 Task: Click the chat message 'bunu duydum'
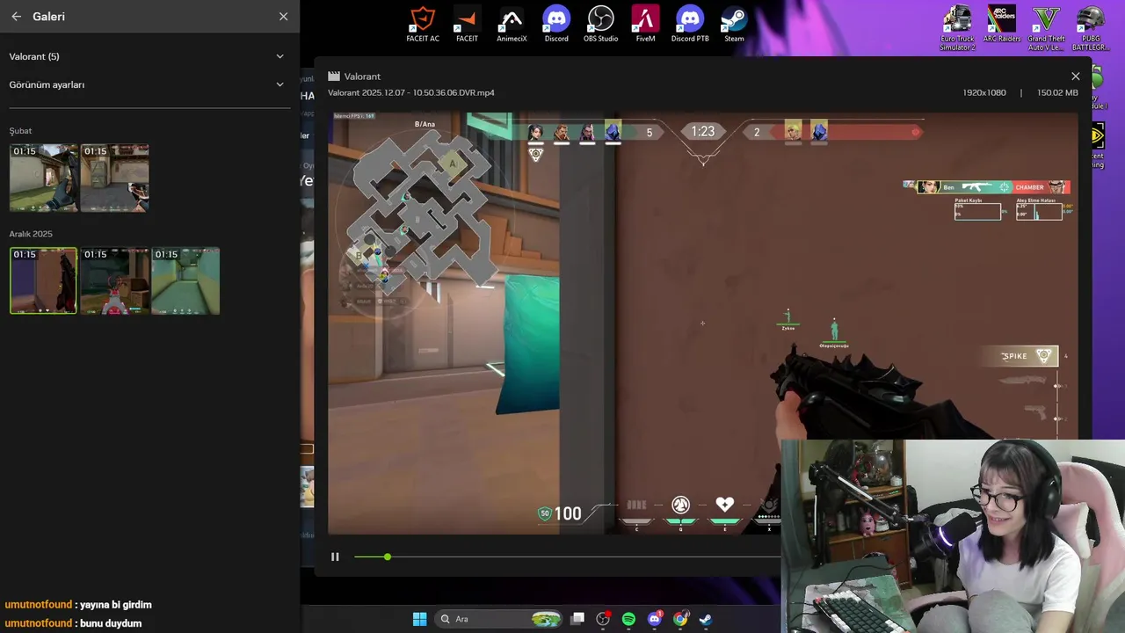pos(110,623)
